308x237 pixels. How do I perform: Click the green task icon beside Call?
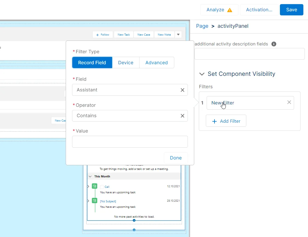94,186
